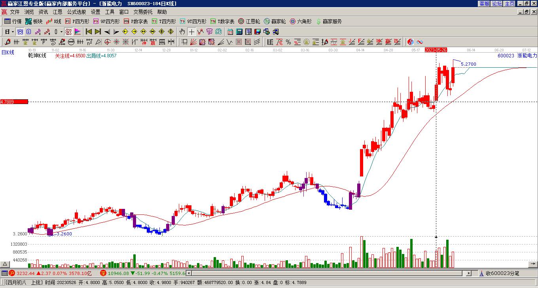Click the 5.2700 high price label
This screenshot has width=538, height=288.
468,64
